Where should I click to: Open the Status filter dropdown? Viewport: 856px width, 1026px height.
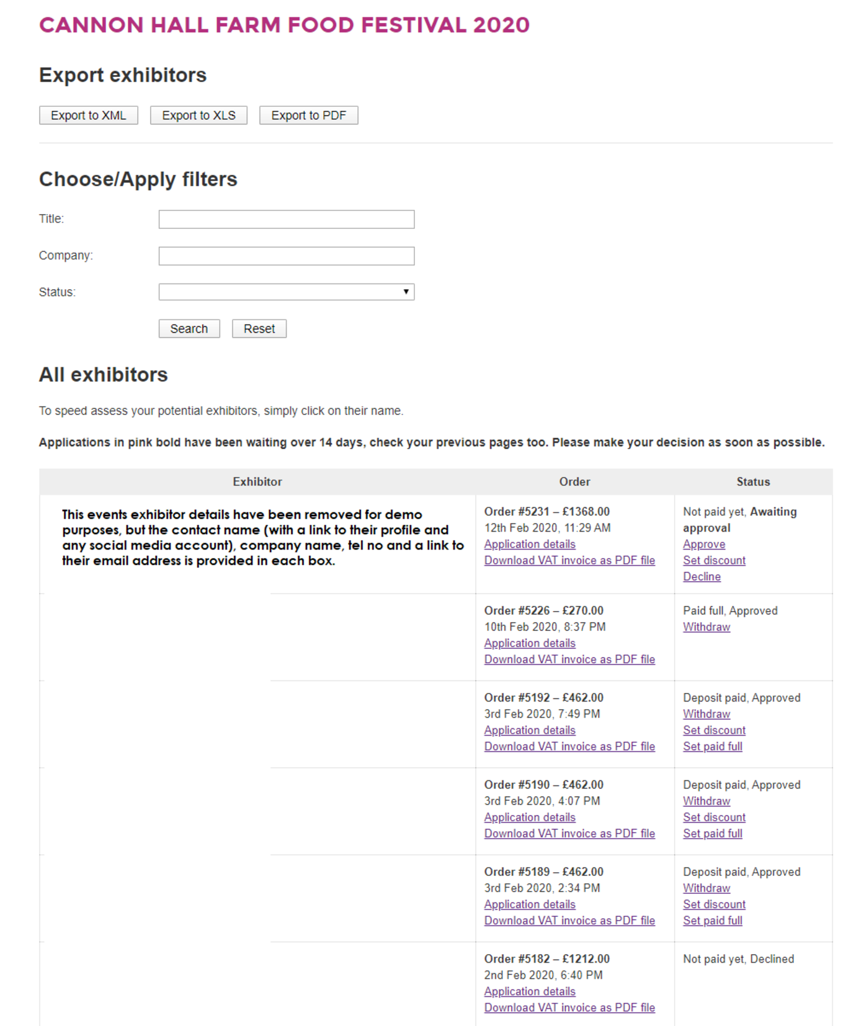287,292
